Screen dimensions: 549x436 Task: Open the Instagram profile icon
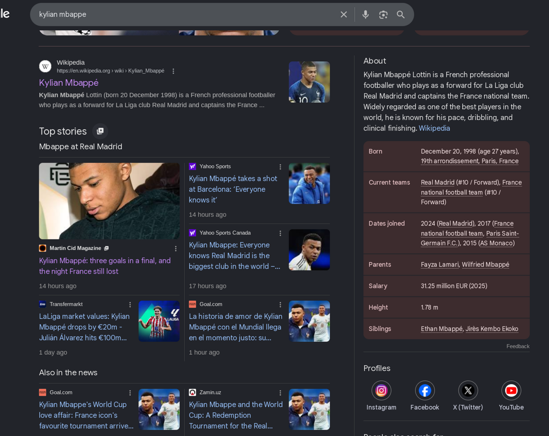381,391
